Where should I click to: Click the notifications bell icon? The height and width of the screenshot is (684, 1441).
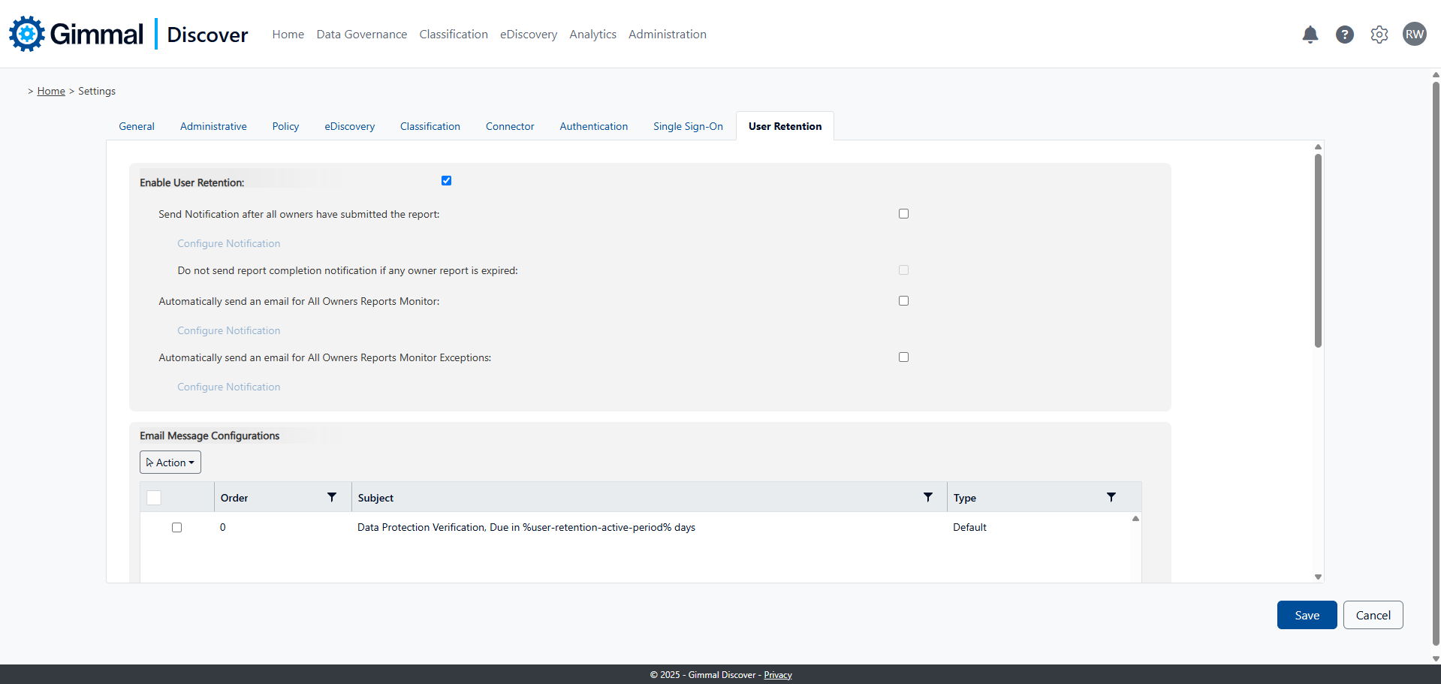click(1310, 35)
